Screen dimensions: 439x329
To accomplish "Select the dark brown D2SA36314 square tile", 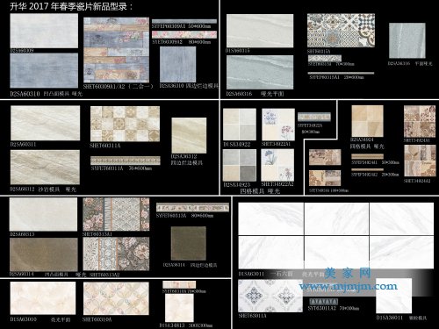I will click(x=189, y=243).
